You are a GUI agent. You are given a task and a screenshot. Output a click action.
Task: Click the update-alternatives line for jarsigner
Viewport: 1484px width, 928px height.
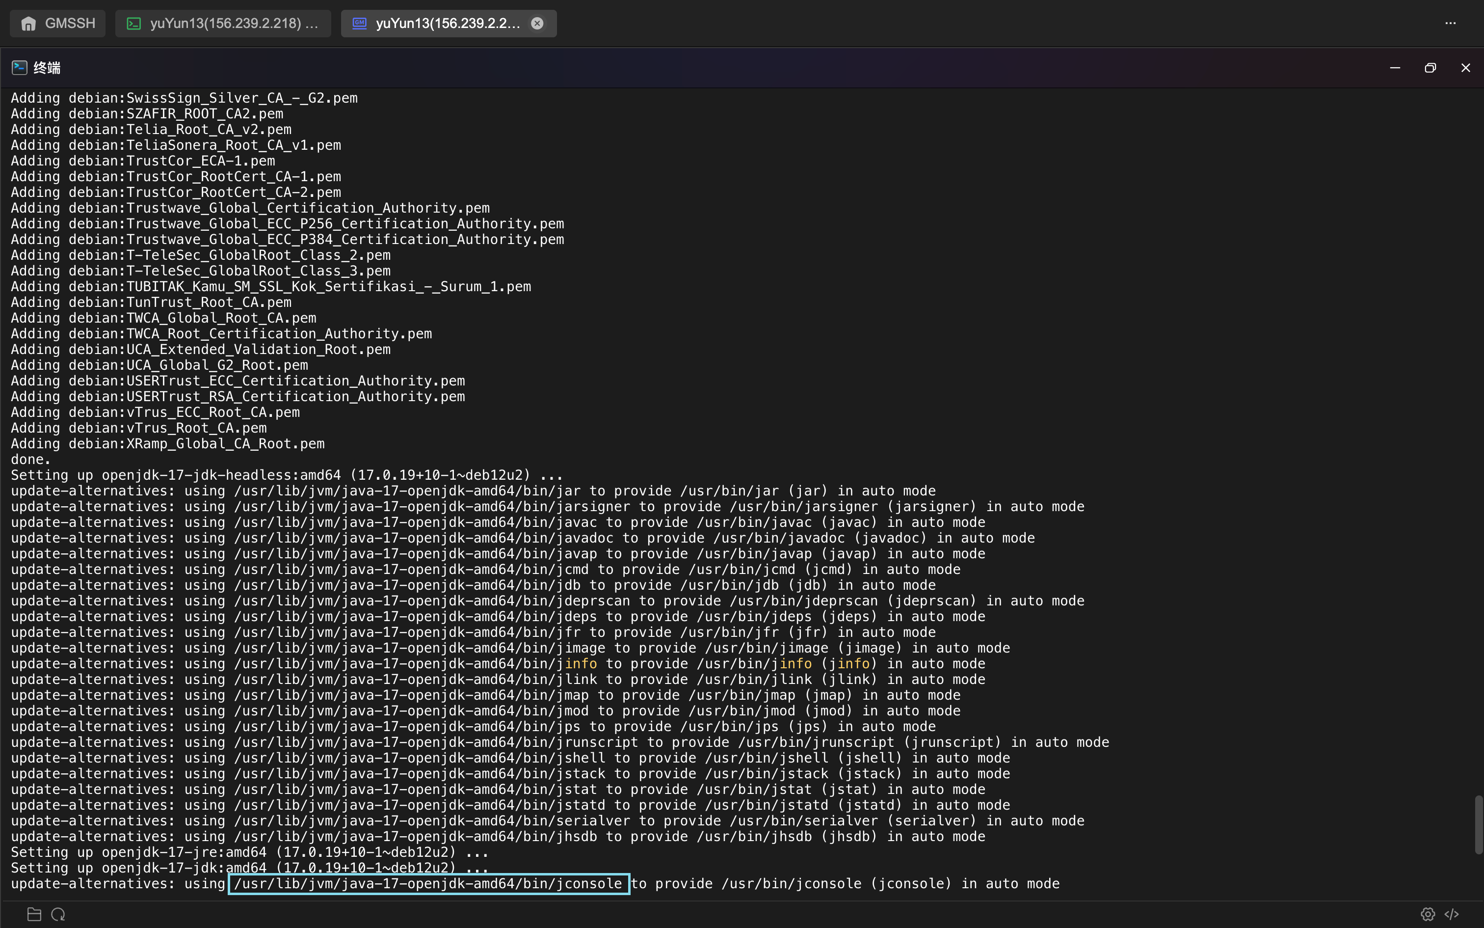click(x=548, y=507)
